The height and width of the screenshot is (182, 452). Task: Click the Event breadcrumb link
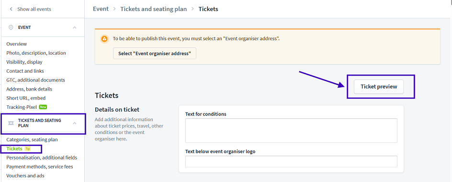coord(101,9)
